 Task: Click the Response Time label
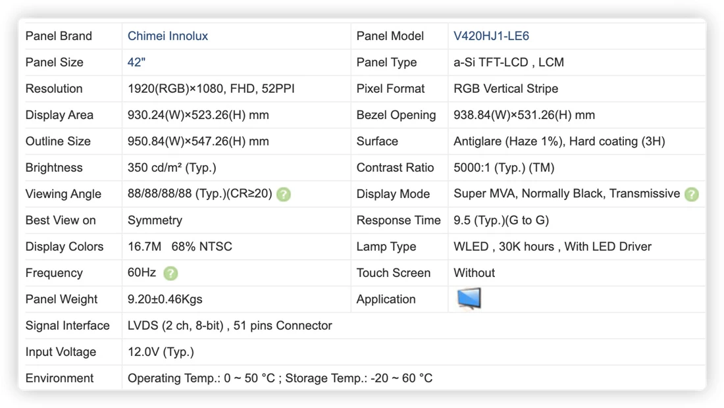[398, 220]
